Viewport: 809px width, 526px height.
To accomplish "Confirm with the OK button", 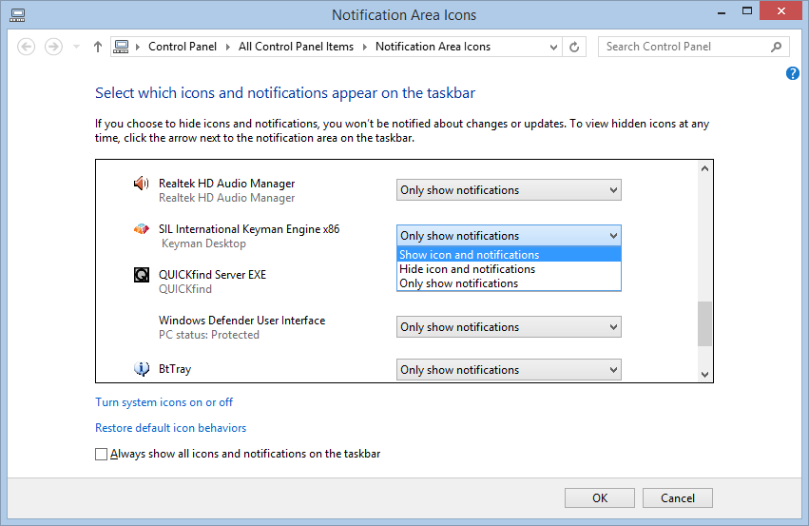I will click(600, 498).
